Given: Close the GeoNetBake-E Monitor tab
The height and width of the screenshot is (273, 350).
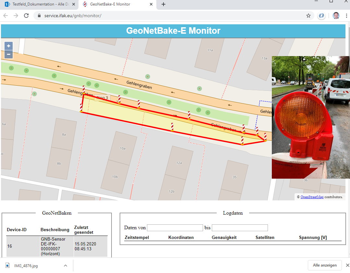Looking at the screenshot, I should 151,4.
